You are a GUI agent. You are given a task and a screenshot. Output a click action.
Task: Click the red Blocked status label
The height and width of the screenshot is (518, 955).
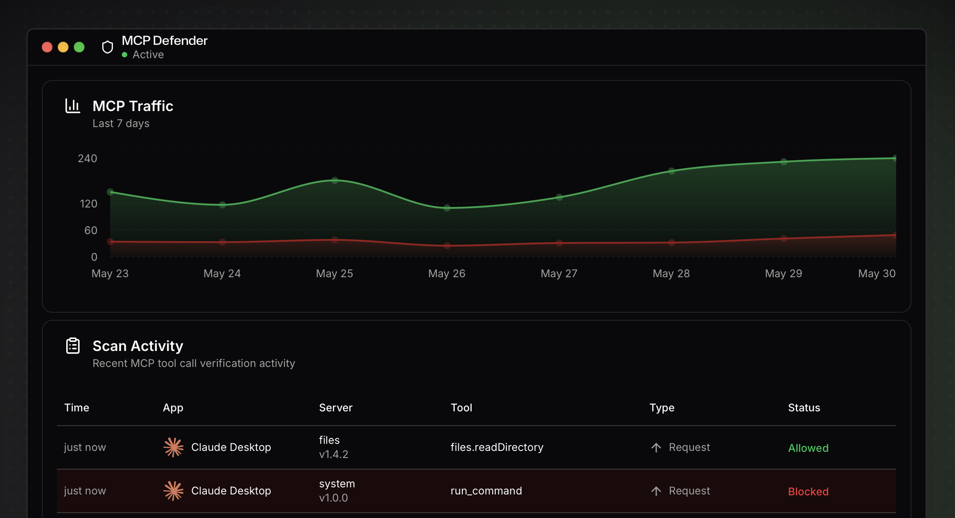point(808,491)
